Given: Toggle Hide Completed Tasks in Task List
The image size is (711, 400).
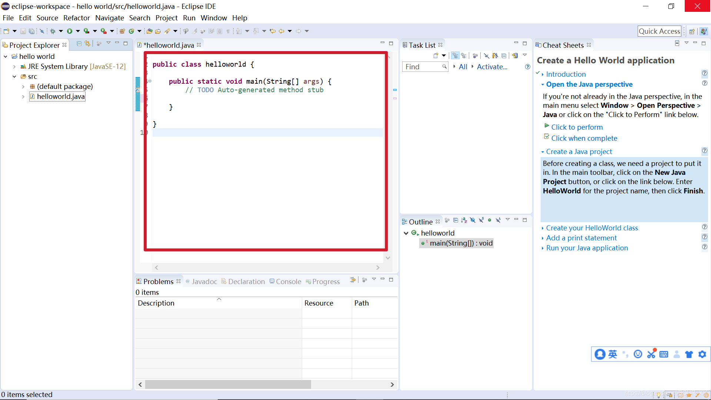Looking at the screenshot, I should click(487, 56).
